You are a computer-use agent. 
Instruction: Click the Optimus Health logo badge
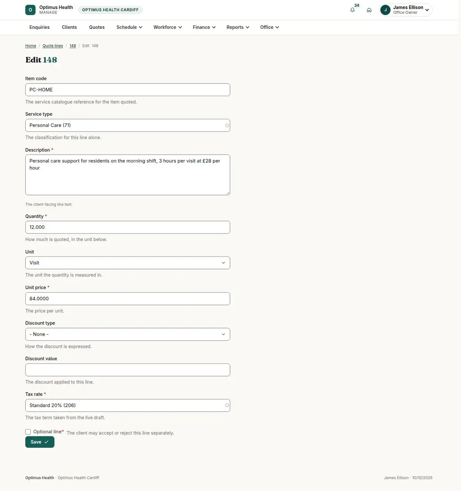(30, 10)
